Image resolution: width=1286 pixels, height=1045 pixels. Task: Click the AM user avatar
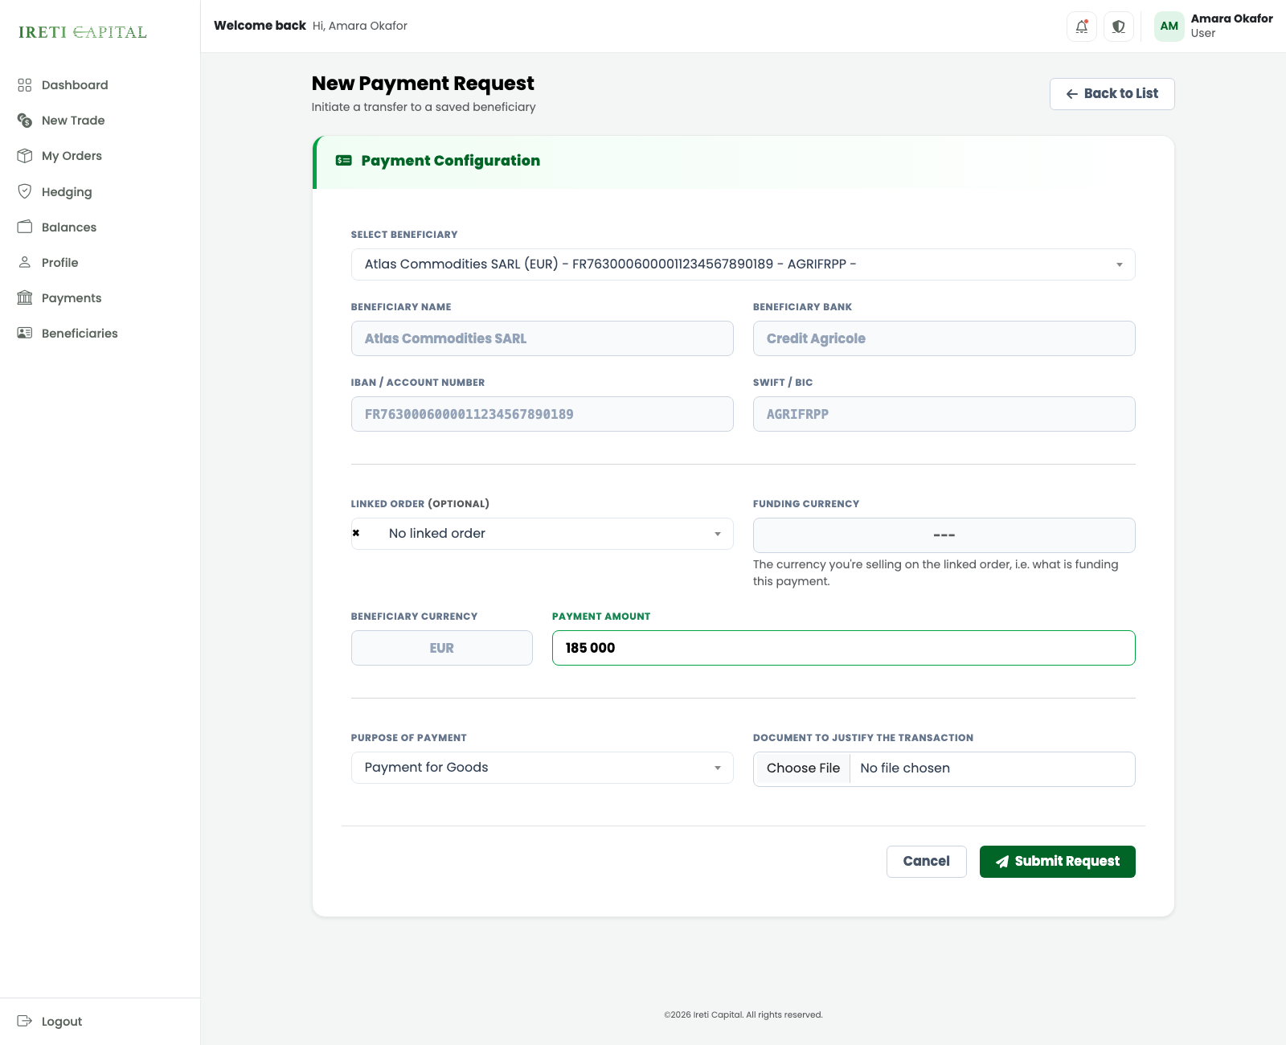point(1169,27)
